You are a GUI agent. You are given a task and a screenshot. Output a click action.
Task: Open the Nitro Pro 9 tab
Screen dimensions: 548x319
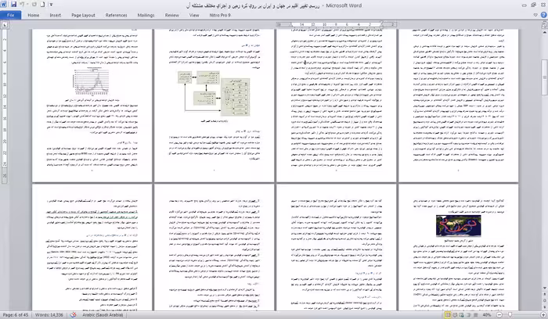click(x=220, y=15)
